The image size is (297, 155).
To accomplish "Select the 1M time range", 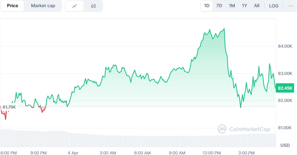I will (232, 6).
